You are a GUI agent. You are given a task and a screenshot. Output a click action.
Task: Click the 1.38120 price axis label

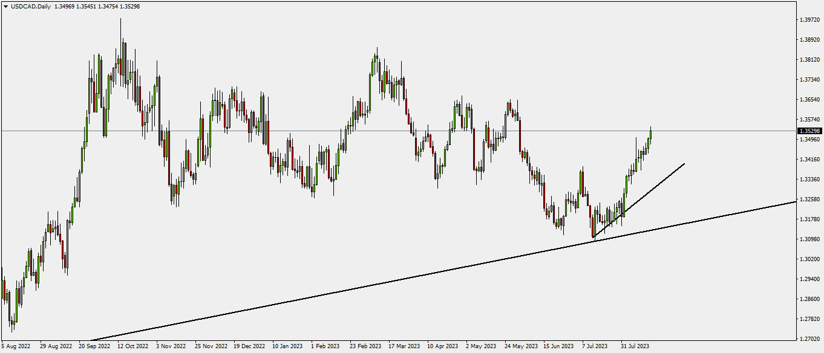[809, 60]
